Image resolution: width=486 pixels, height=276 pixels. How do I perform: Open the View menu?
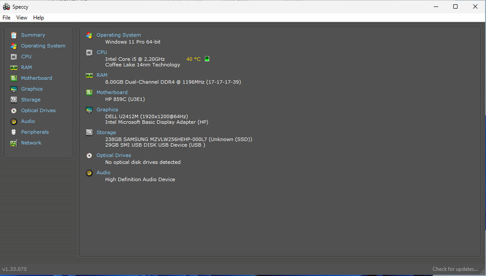(22, 18)
